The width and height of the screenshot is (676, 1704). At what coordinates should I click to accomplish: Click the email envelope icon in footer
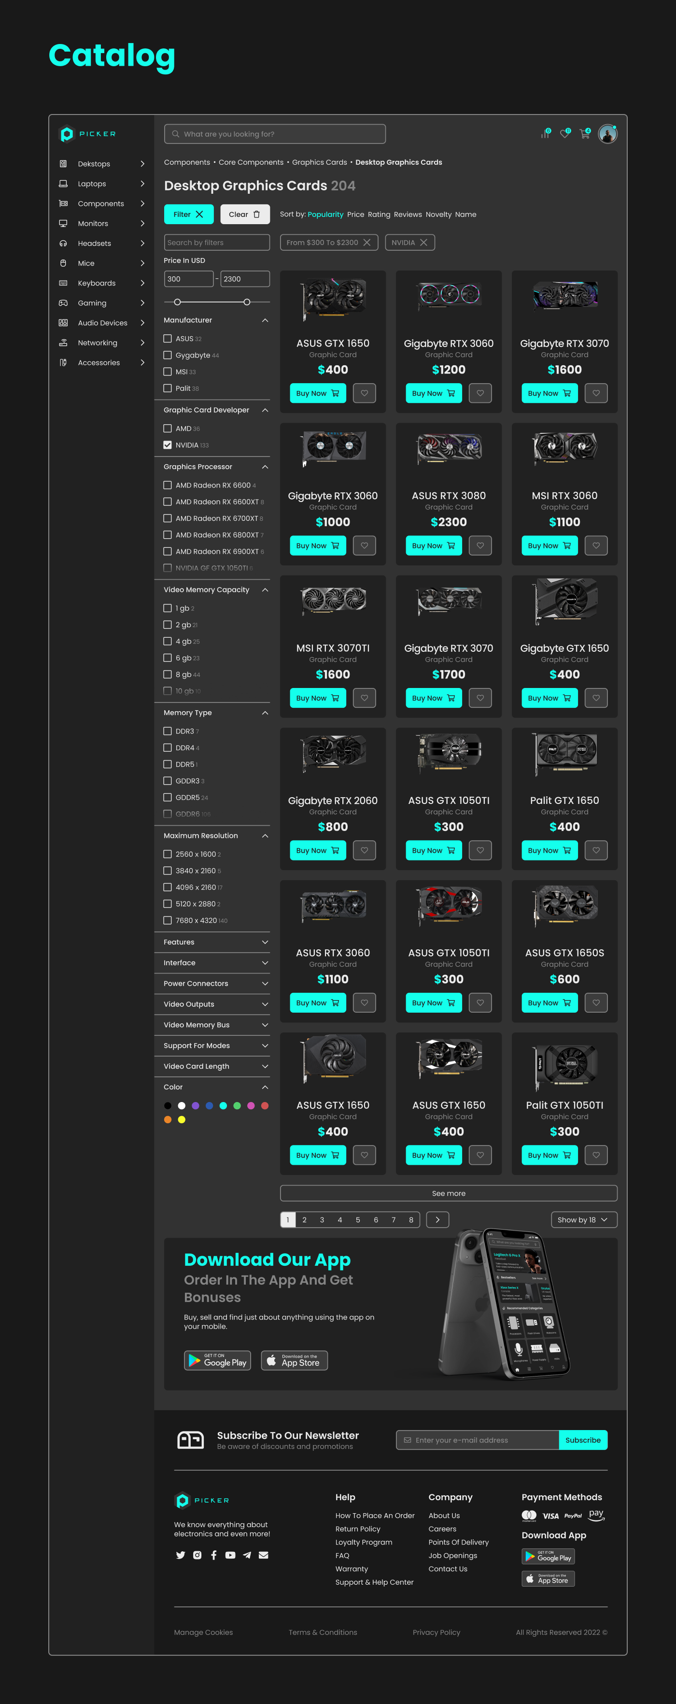click(x=263, y=1555)
